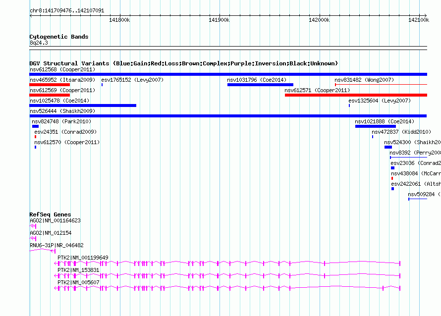Click the nsv1021888 (Coe2014) label
The width and height of the screenshot is (441, 316).
(x=385, y=121)
